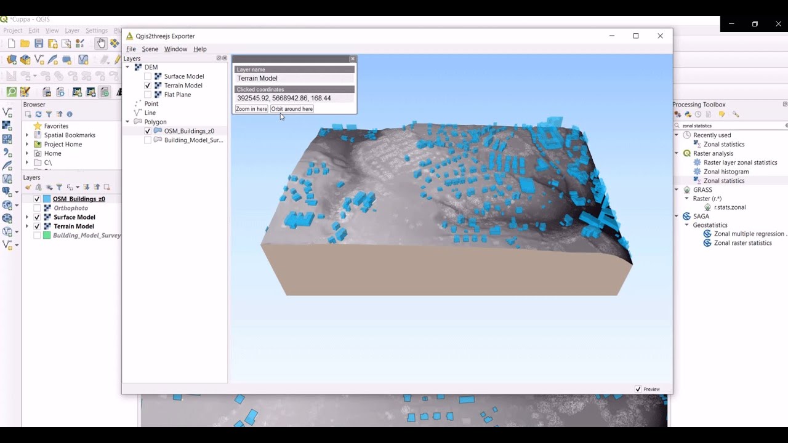
Task: Open the layer styling brush icon in Layers panel
Action: 28,187
